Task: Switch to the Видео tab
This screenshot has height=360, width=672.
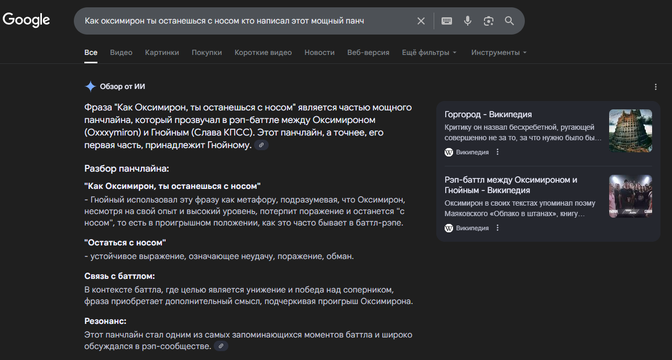Action: [121, 52]
